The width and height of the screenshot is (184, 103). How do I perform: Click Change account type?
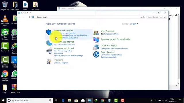click(x=111, y=34)
